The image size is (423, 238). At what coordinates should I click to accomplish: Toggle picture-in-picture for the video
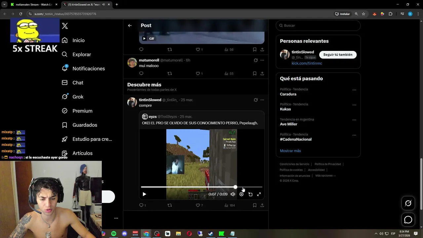250,194
